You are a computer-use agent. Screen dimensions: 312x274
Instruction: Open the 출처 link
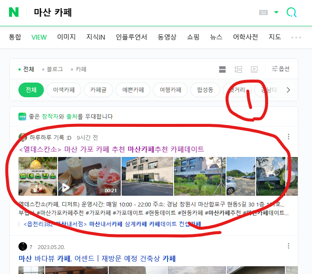tap(72, 117)
